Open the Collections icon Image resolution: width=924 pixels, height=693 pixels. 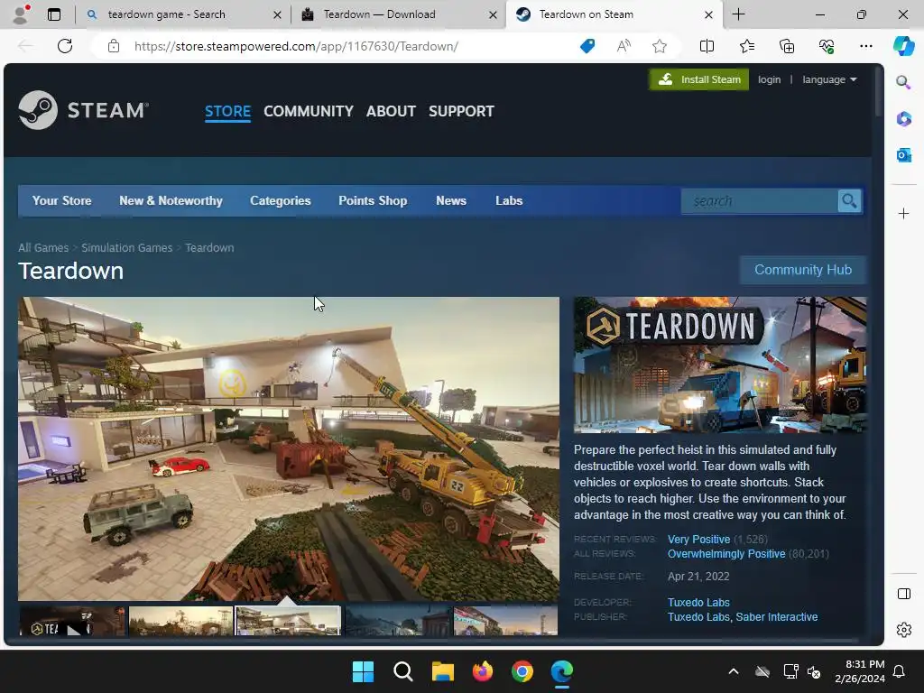click(787, 46)
